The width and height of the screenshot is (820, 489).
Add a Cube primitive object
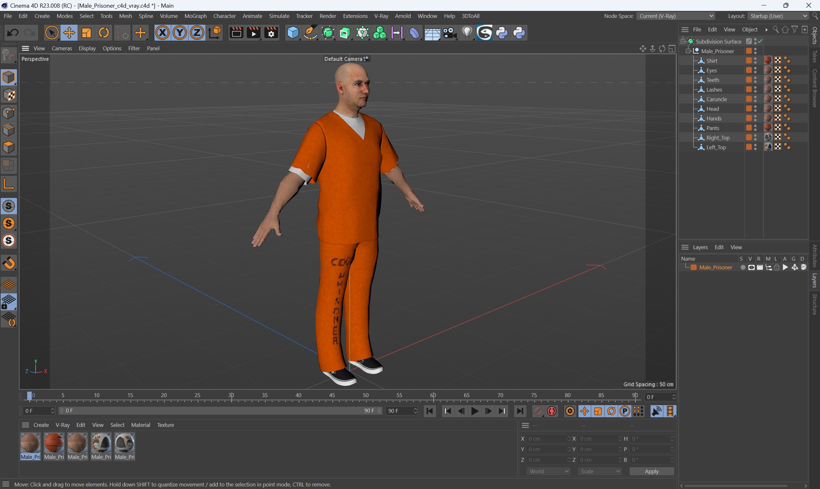(x=293, y=33)
